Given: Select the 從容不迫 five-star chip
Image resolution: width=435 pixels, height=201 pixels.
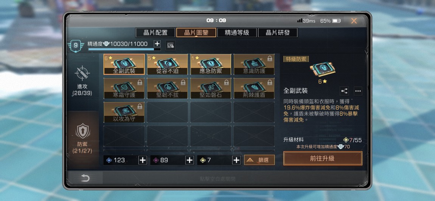Looking at the screenshot, I should [x=167, y=64].
